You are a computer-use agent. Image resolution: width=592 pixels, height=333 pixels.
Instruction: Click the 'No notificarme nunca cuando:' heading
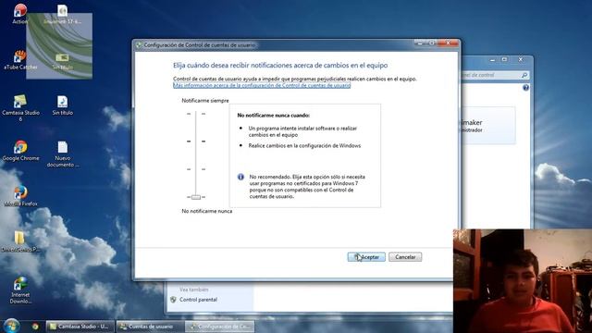tap(274, 115)
